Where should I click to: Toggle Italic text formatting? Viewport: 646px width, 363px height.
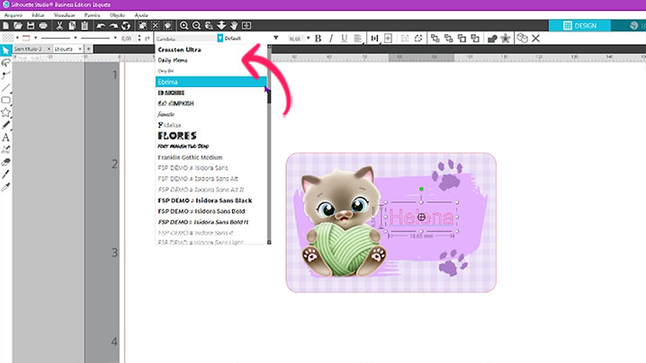click(x=331, y=39)
